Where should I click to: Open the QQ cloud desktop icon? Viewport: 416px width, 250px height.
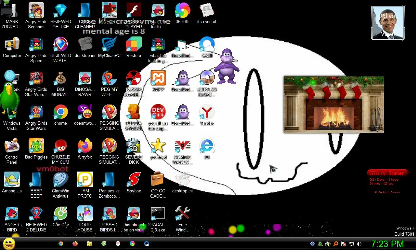tap(207, 48)
